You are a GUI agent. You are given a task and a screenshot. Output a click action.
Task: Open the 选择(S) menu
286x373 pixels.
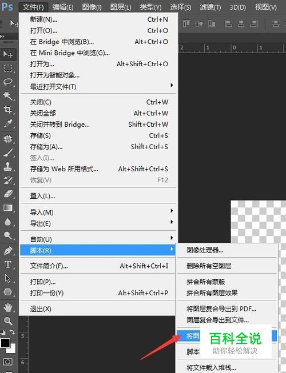(x=181, y=7)
